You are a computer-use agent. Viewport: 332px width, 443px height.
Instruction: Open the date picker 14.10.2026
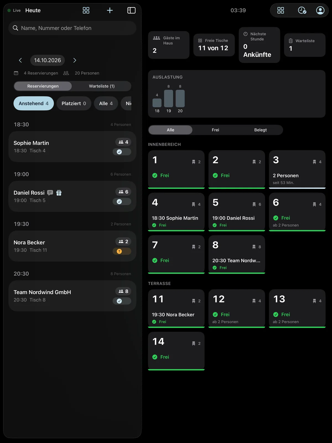coord(48,60)
